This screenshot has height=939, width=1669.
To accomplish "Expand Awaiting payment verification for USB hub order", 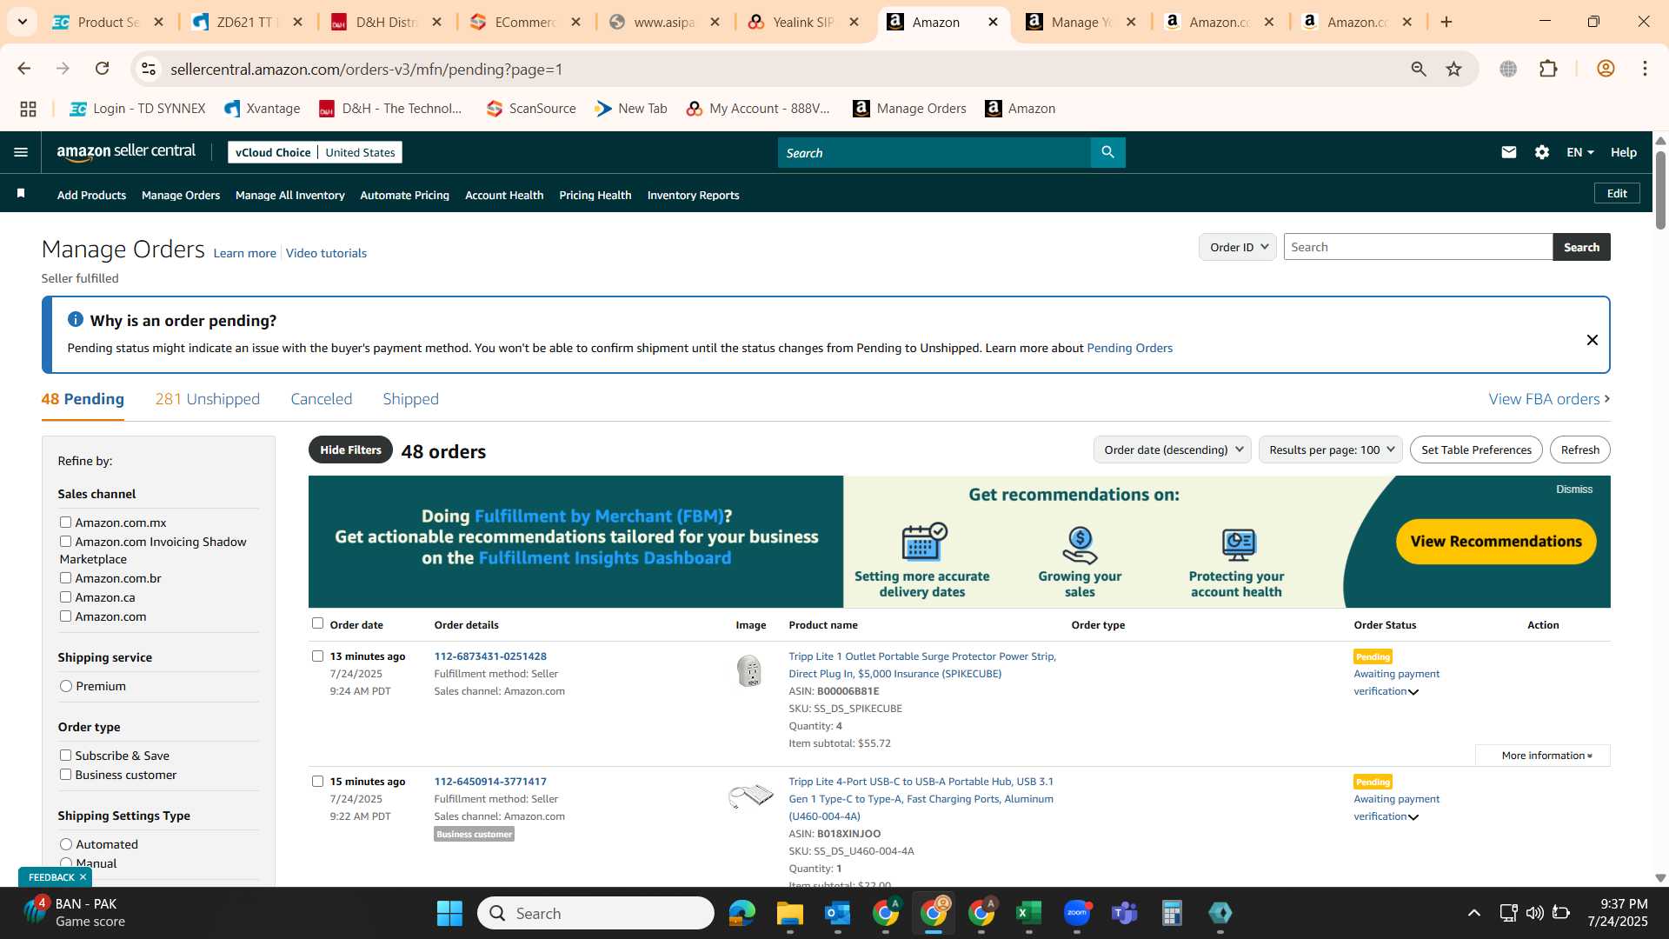I will (1413, 817).
